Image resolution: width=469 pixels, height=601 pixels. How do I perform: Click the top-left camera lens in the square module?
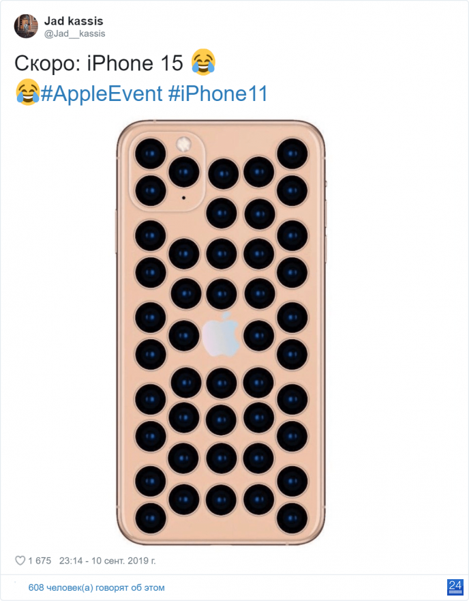(x=150, y=153)
